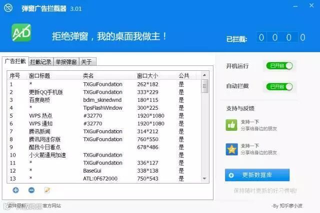
Task: Select the 小火箭通用加速 row
Action: pyautogui.click(x=104, y=155)
